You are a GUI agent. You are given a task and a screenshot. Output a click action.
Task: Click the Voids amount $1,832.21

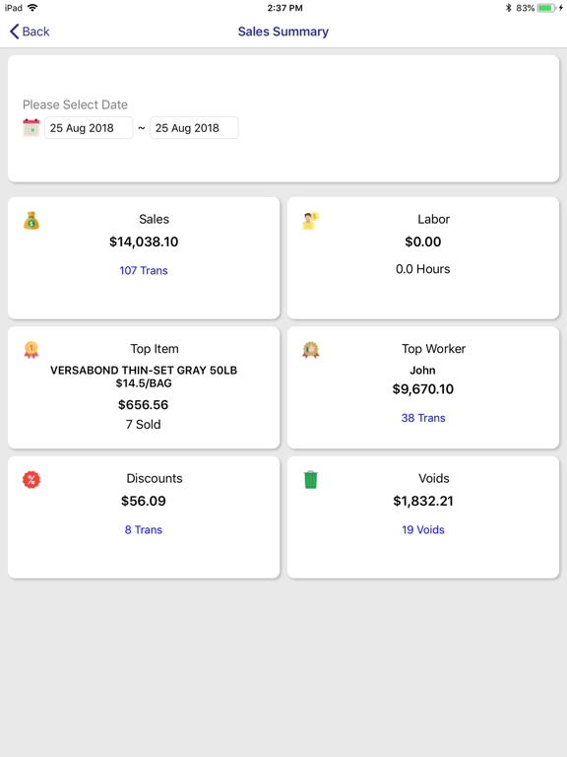click(423, 501)
